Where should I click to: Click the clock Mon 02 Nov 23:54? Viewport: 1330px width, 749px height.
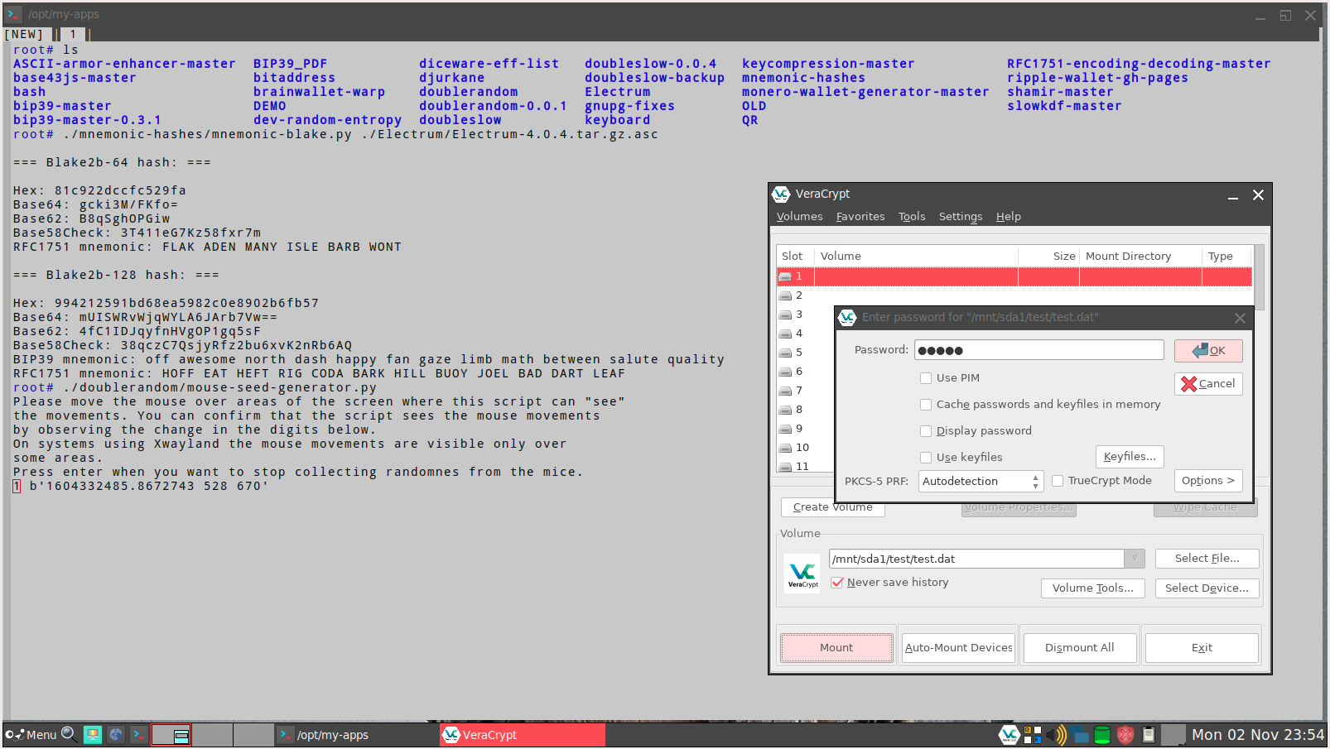(1257, 735)
